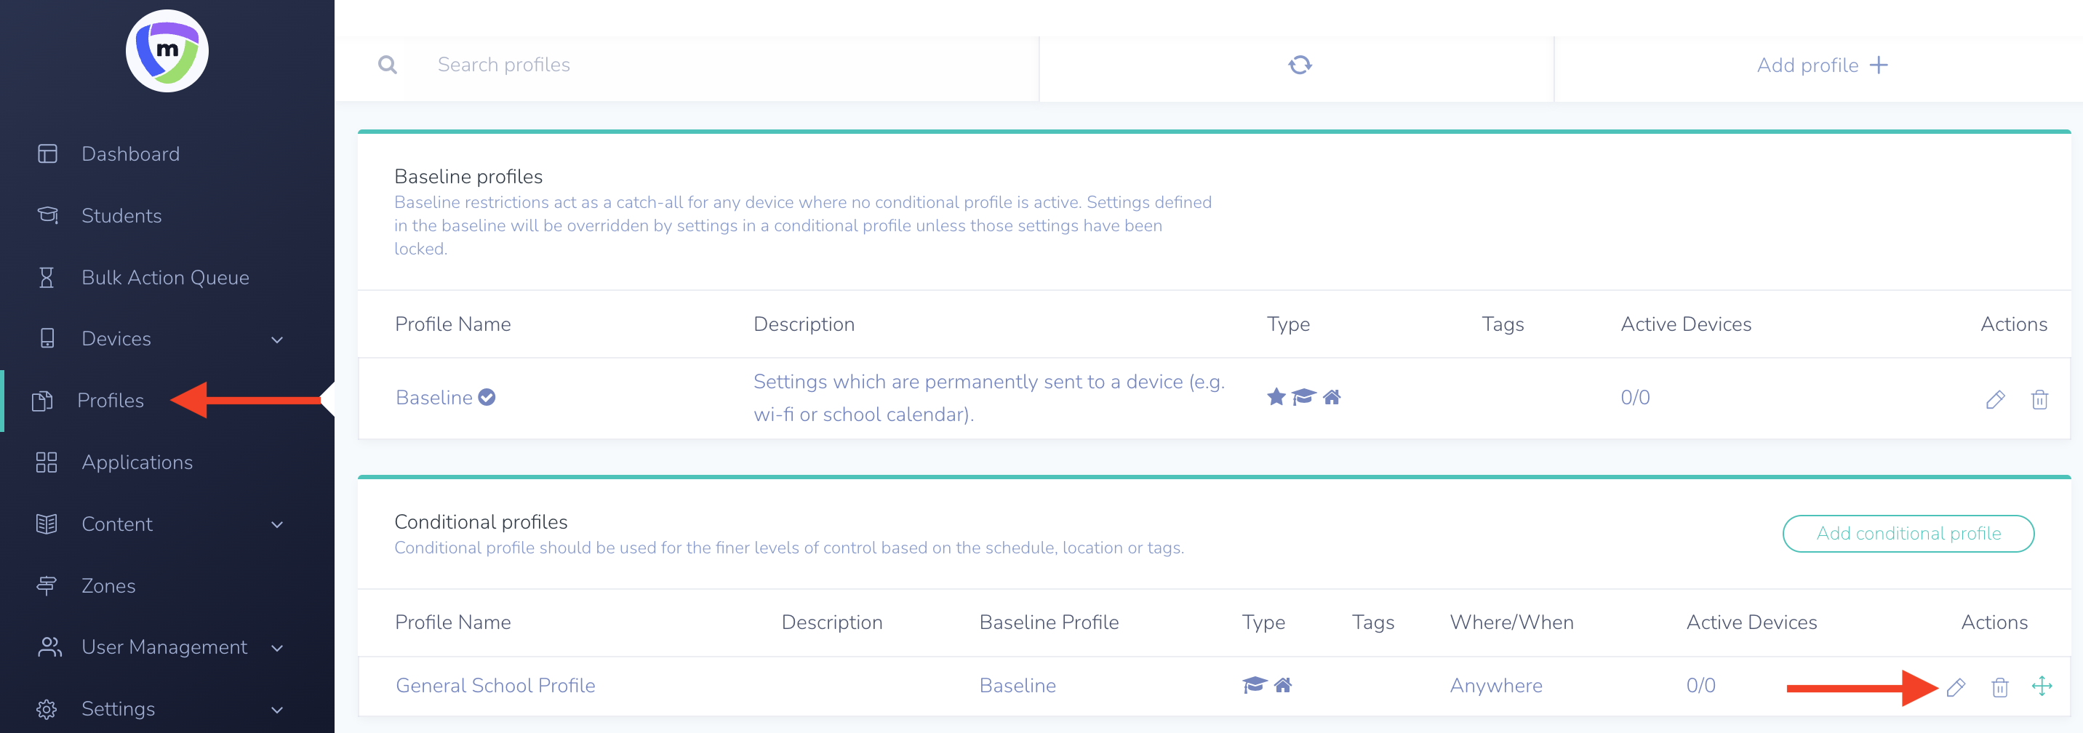
Task: Open the Baseline profile link
Action: 434,397
